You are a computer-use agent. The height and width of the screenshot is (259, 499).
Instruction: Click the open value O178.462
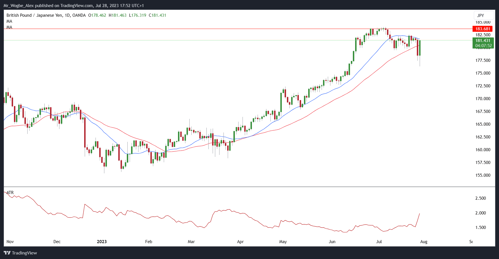[97, 15]
